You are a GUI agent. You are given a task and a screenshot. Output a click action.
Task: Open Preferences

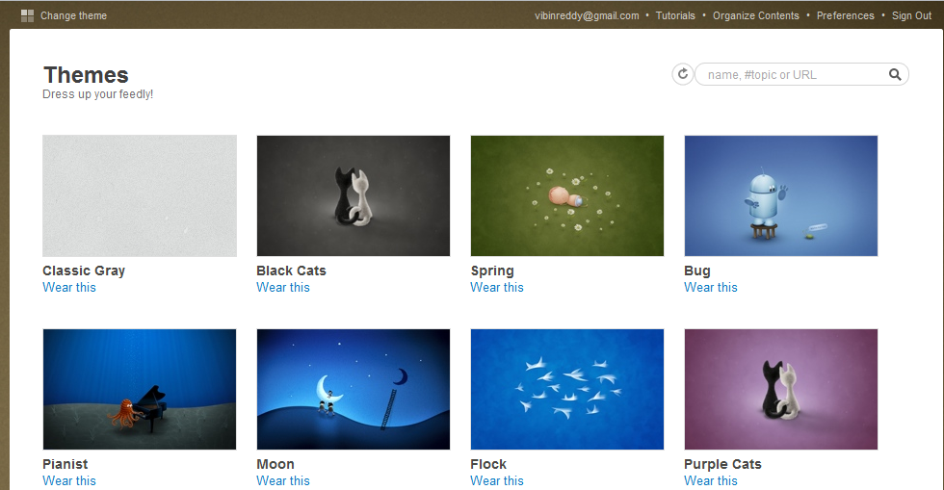pyautogui.click(x=846, y=15)
